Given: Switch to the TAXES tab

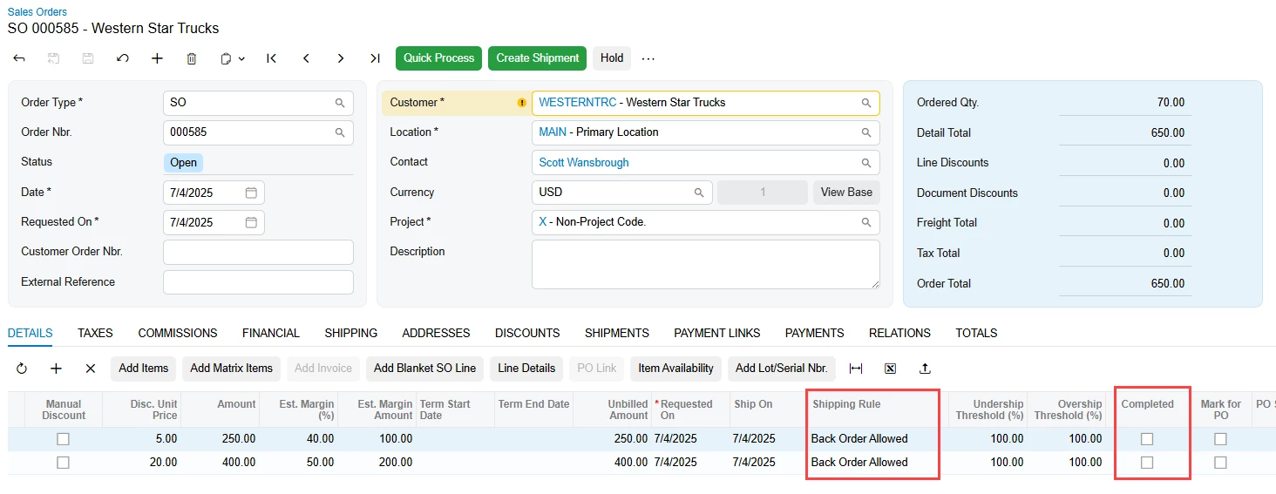Looking at the screenshot, I should click(95, 333).
